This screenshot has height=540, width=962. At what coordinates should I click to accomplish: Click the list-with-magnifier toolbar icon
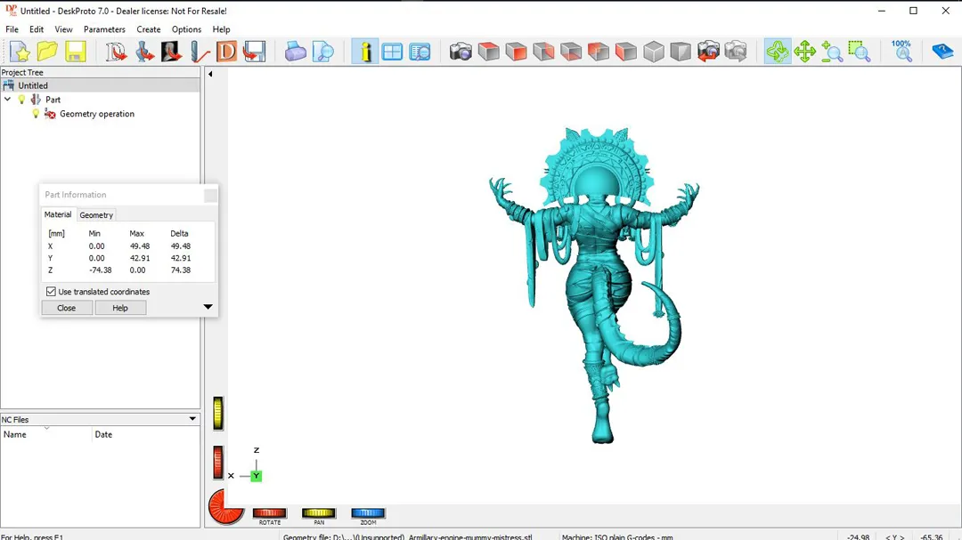[420, 52]
